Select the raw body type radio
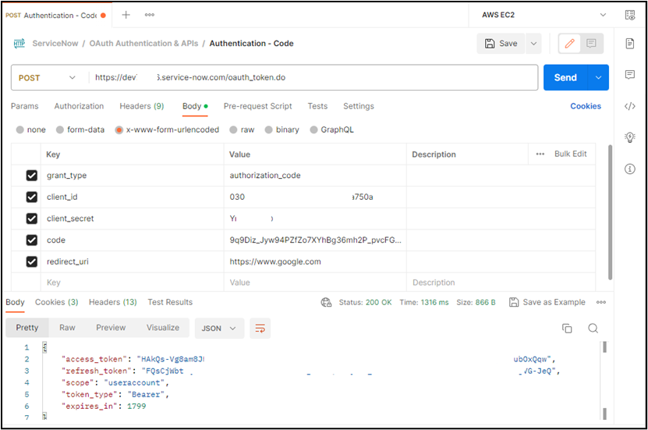Image resolution: width=648 pixels, height=430 pixels. point(235,130)
